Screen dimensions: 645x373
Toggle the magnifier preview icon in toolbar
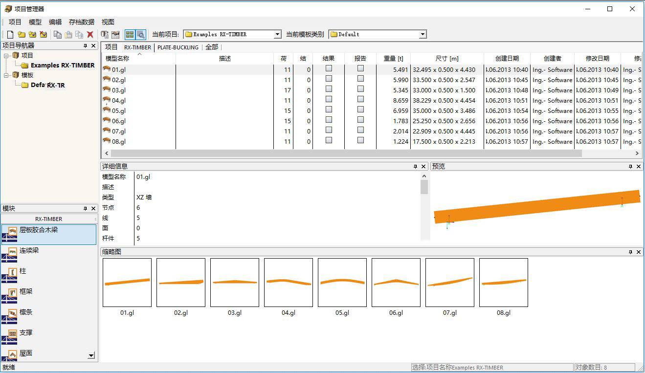point(140,34)
